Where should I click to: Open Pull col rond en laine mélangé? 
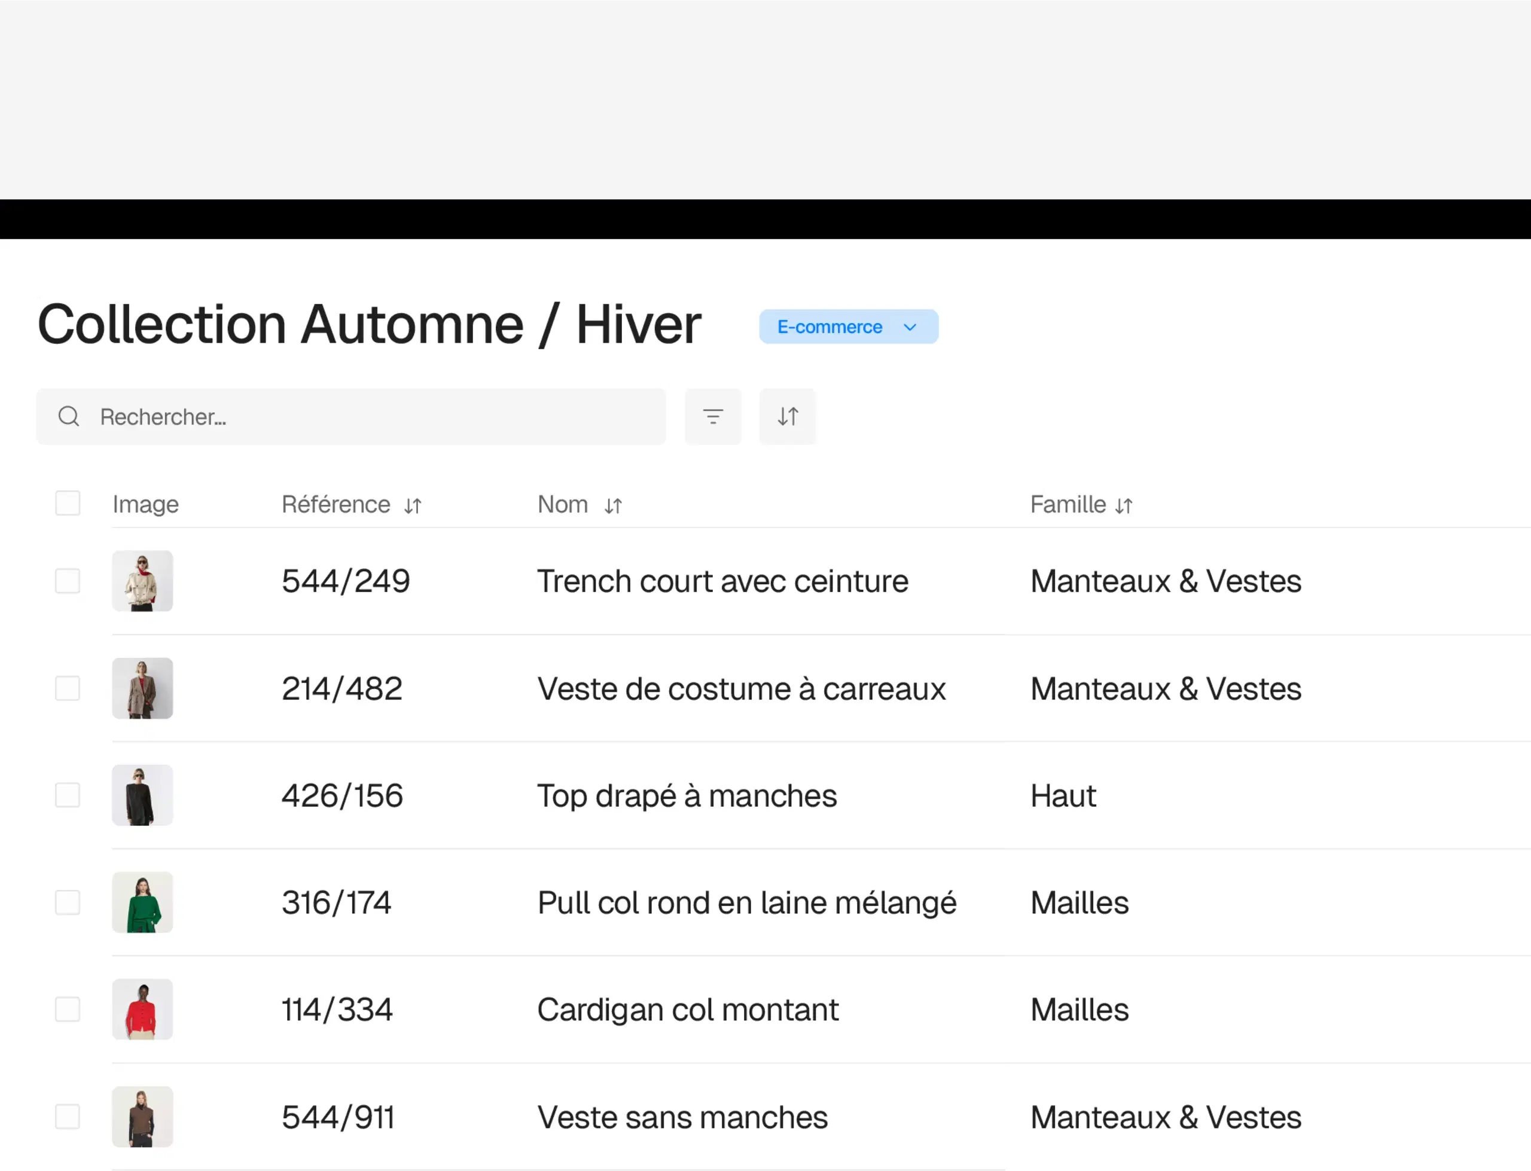click(x=746, y=902)
